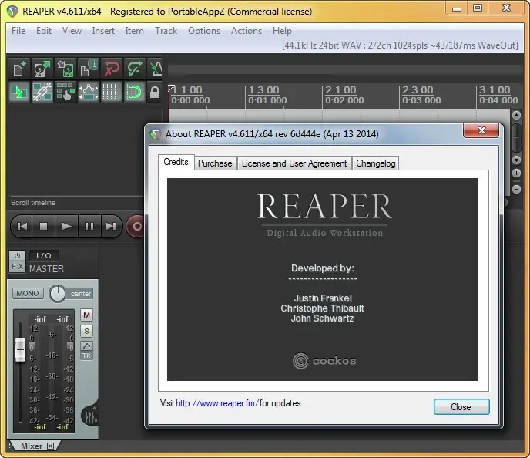
Task: Click timeline marker at 2.1.00
Action: [340, 90]
